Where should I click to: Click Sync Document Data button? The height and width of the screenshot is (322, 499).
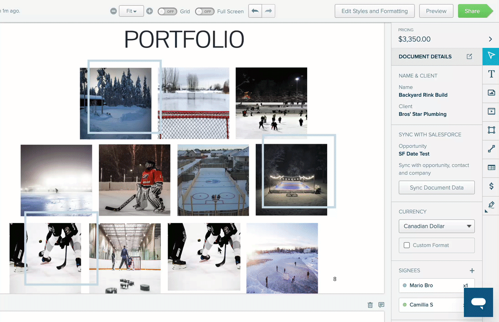point(437,187)
